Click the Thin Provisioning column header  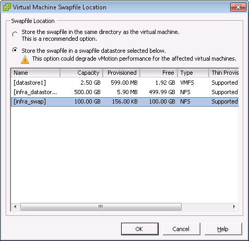pos(223,73)
